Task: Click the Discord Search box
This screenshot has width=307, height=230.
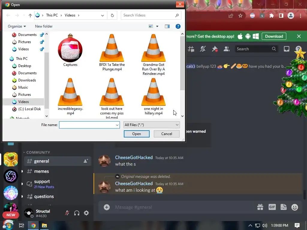Action: coord(256,49)
